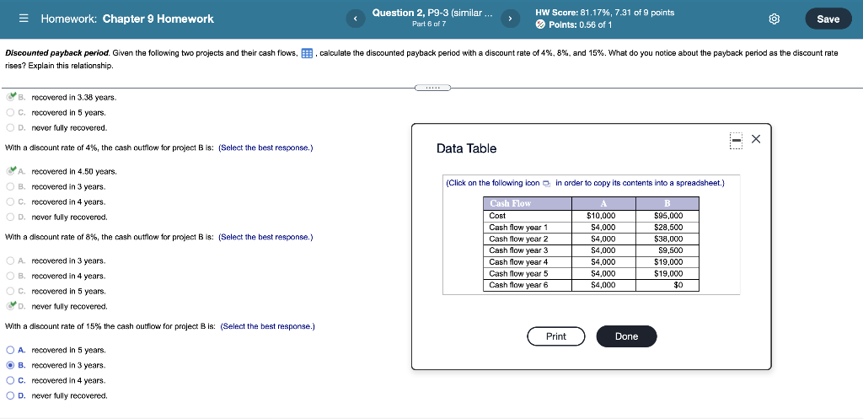Open the data table grid icon in the question
The image size is (863, 419).
[x=307, y=54]
